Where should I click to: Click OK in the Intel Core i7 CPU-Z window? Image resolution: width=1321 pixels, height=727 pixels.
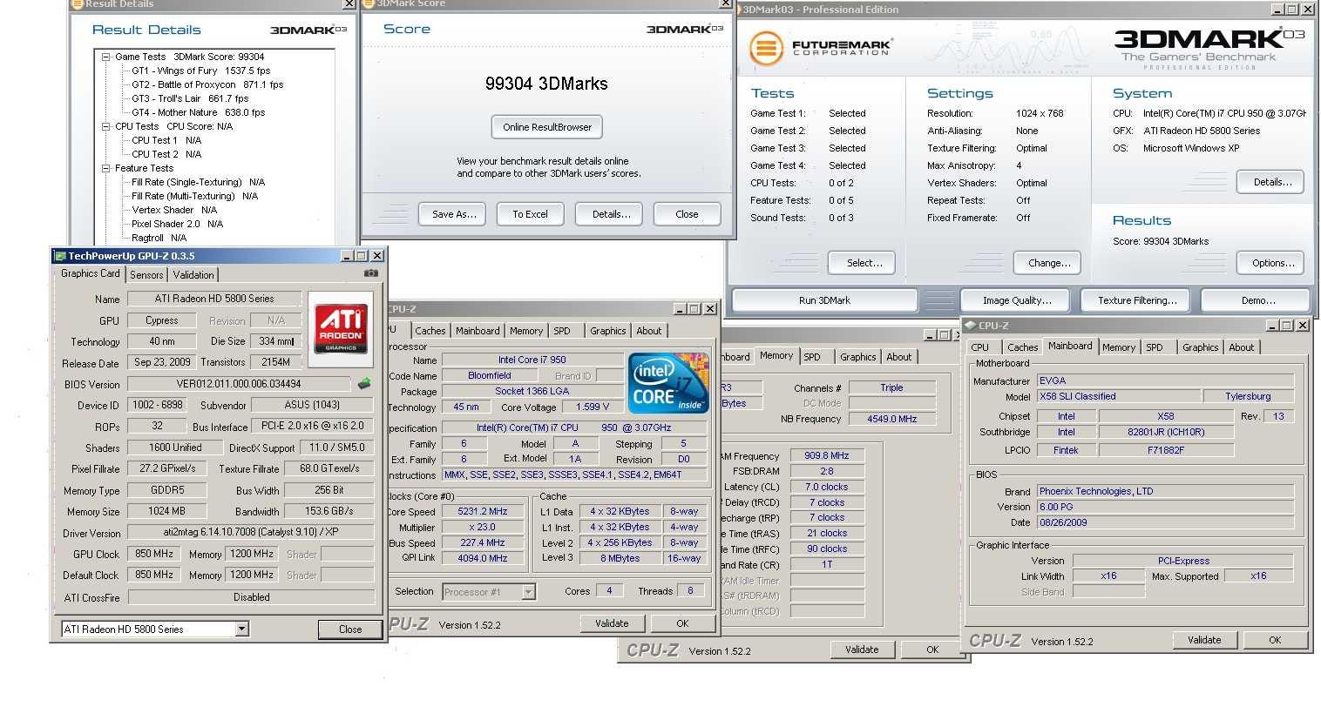point(682,623)
